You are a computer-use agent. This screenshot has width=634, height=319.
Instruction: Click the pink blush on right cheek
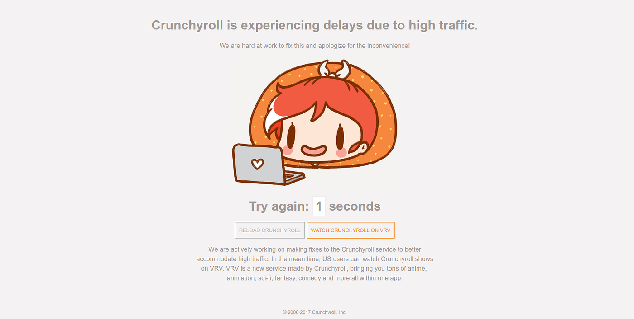click(x=341, y=153)
